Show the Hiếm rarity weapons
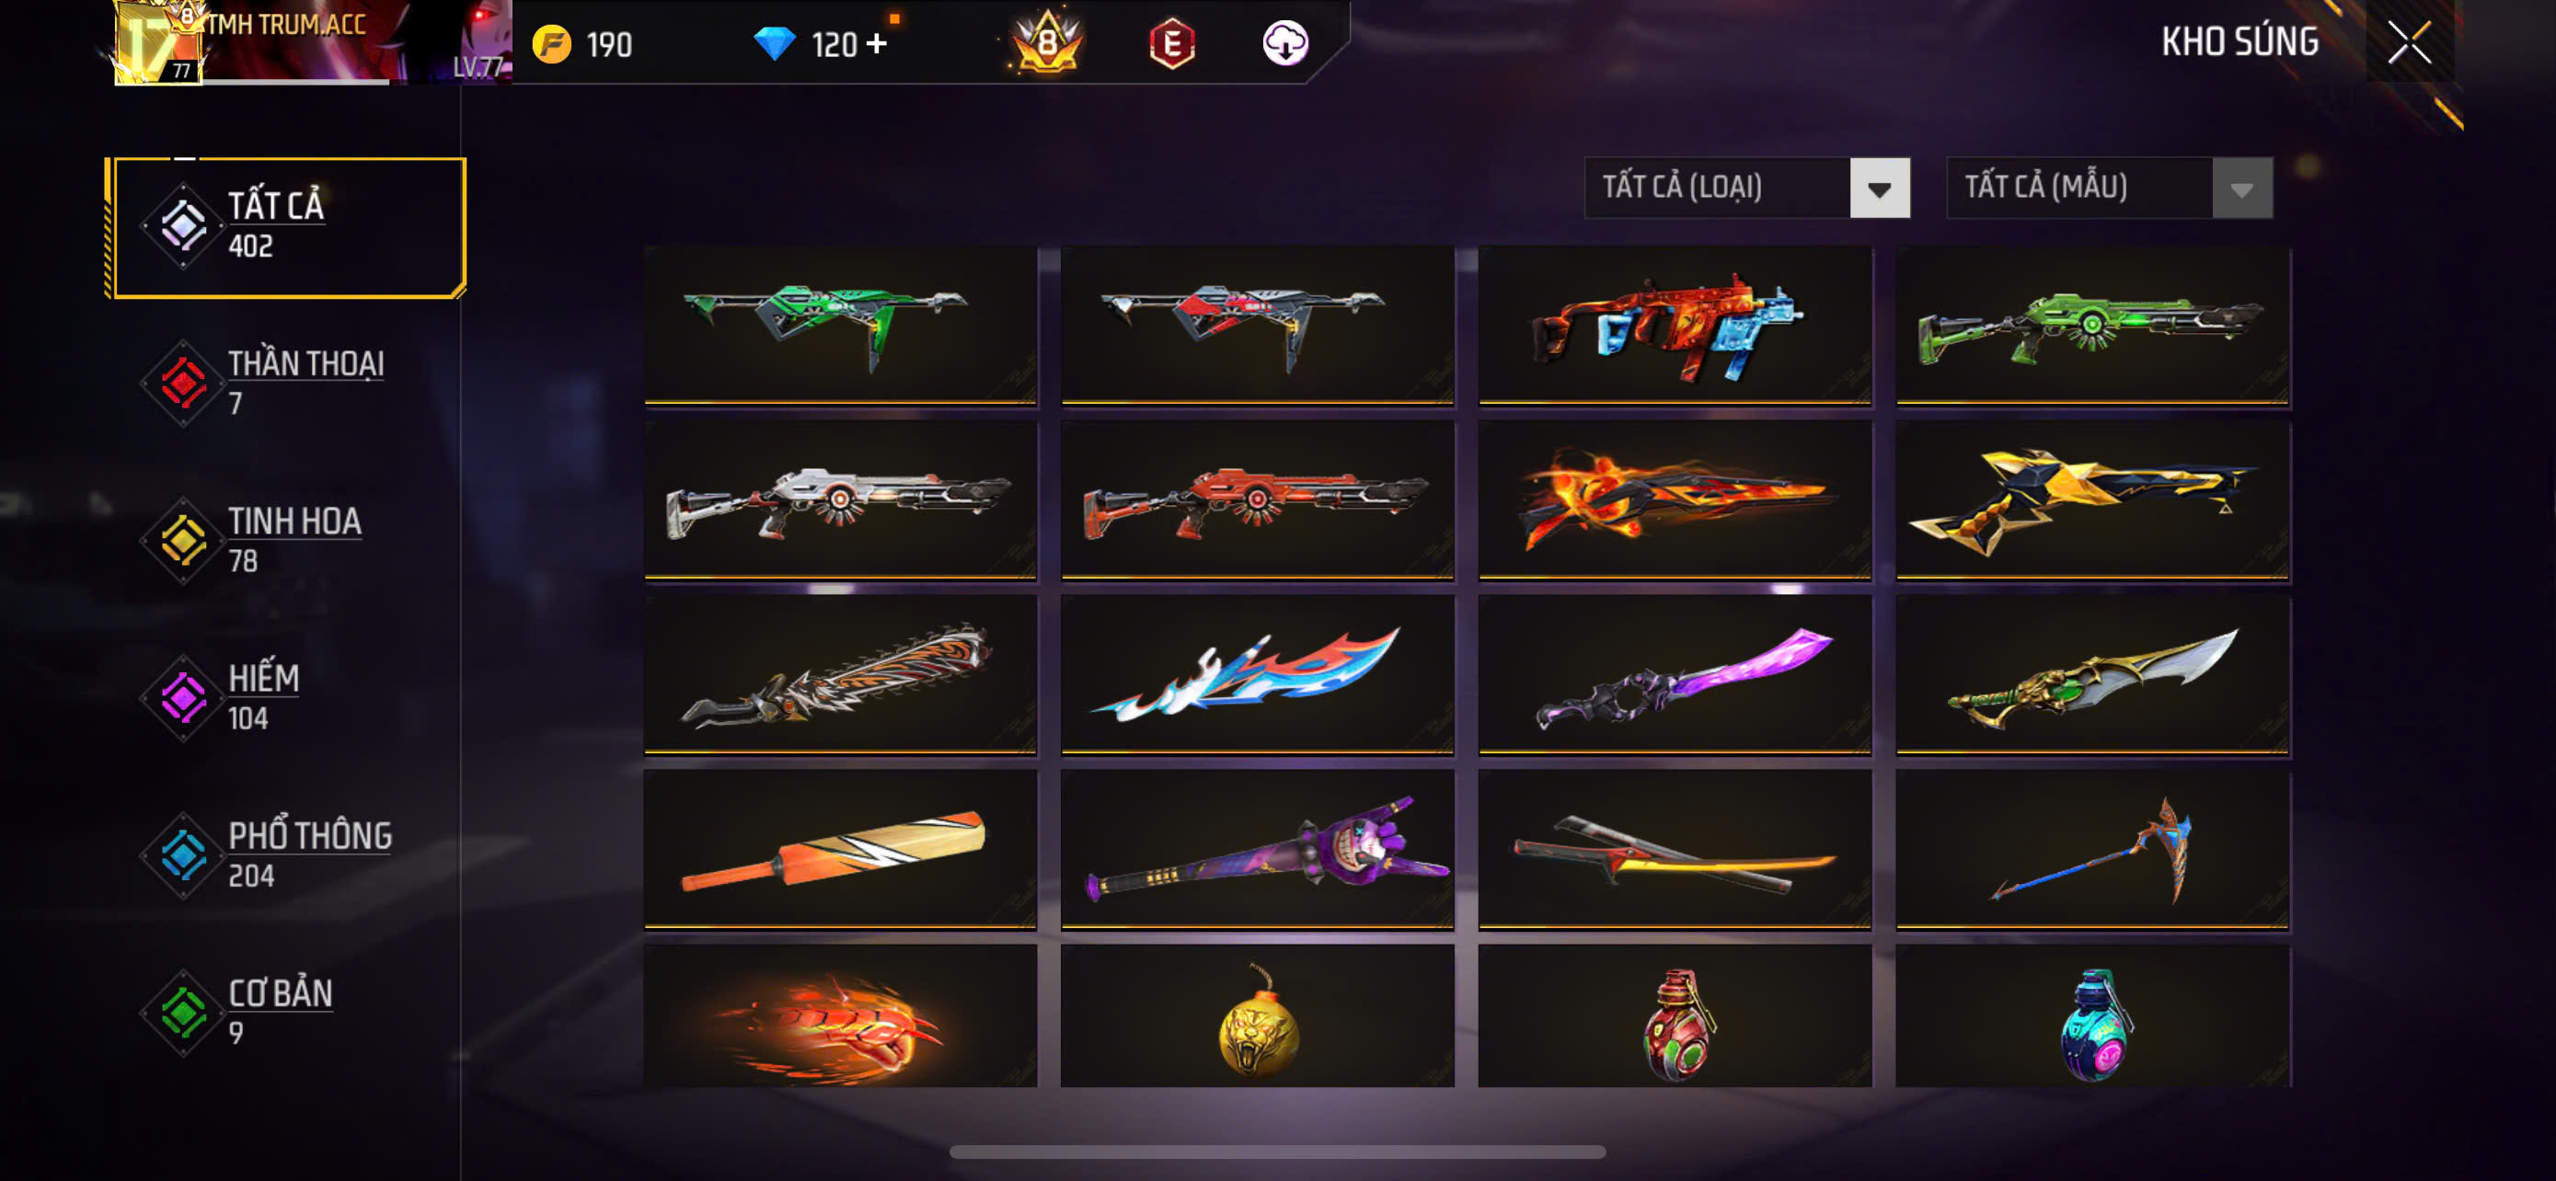 (x=289, y=698)
